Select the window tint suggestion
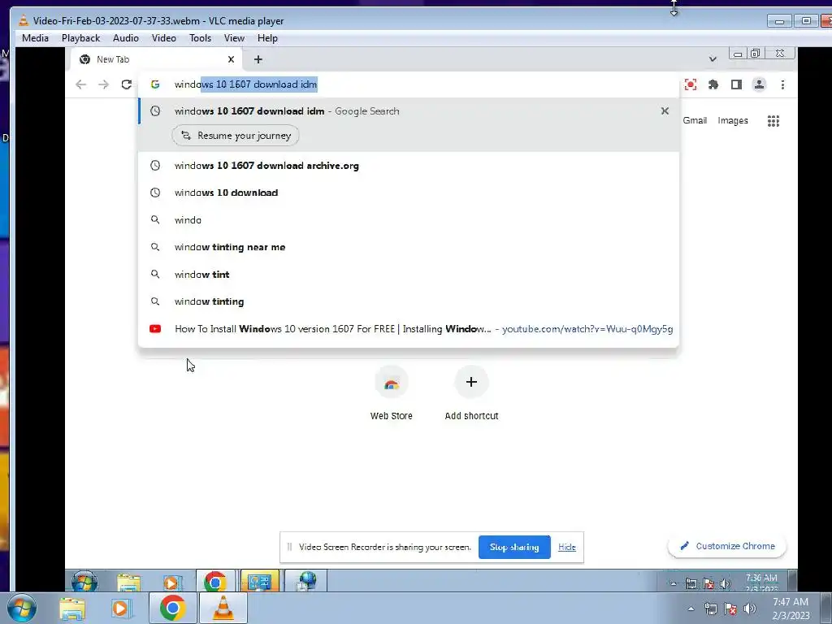 coord(409,275)
